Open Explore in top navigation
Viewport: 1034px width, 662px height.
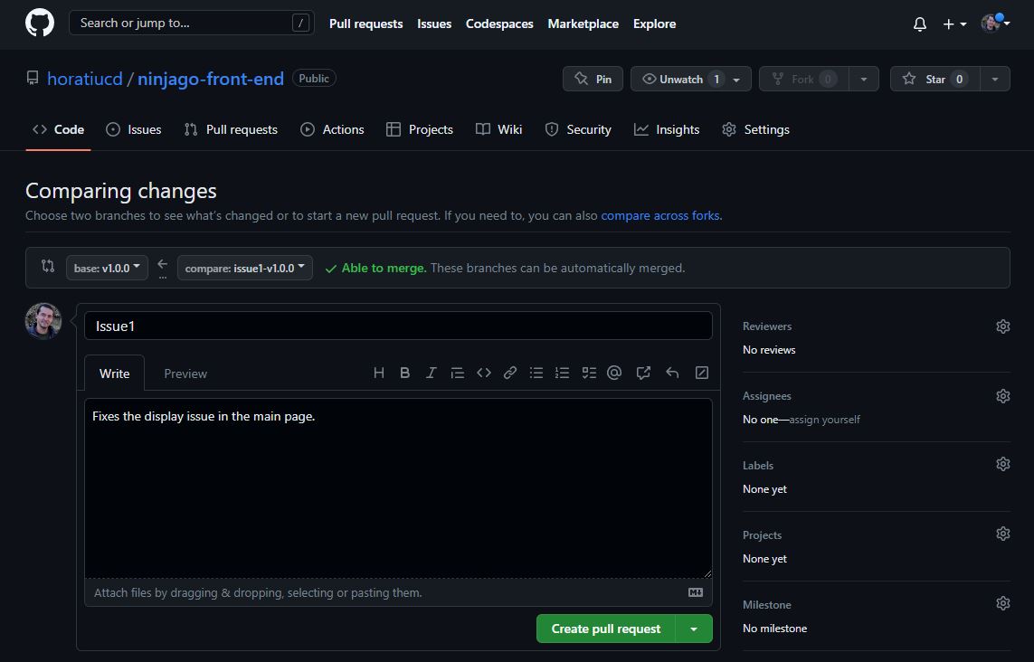(x=654, y=24)
